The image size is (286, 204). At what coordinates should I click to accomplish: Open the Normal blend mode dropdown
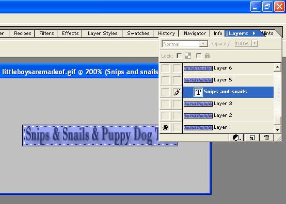(185, 44)
